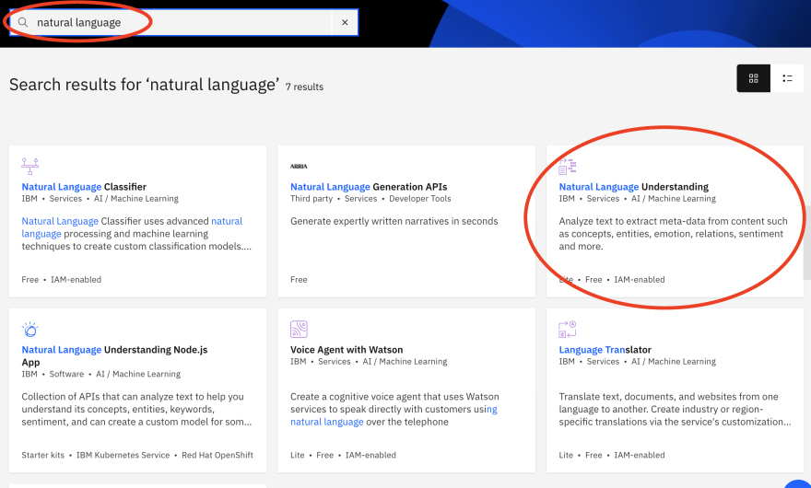Click 'Translate text, documents, and websites' description

pos(675,409)
